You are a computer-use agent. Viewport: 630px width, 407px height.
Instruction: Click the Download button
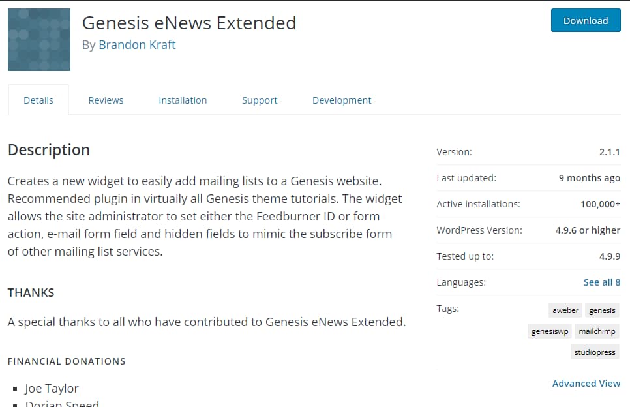tap(585, 20)
